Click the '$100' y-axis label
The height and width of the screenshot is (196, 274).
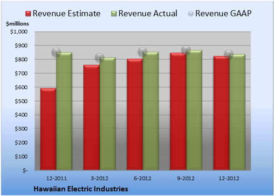point(21,157)
